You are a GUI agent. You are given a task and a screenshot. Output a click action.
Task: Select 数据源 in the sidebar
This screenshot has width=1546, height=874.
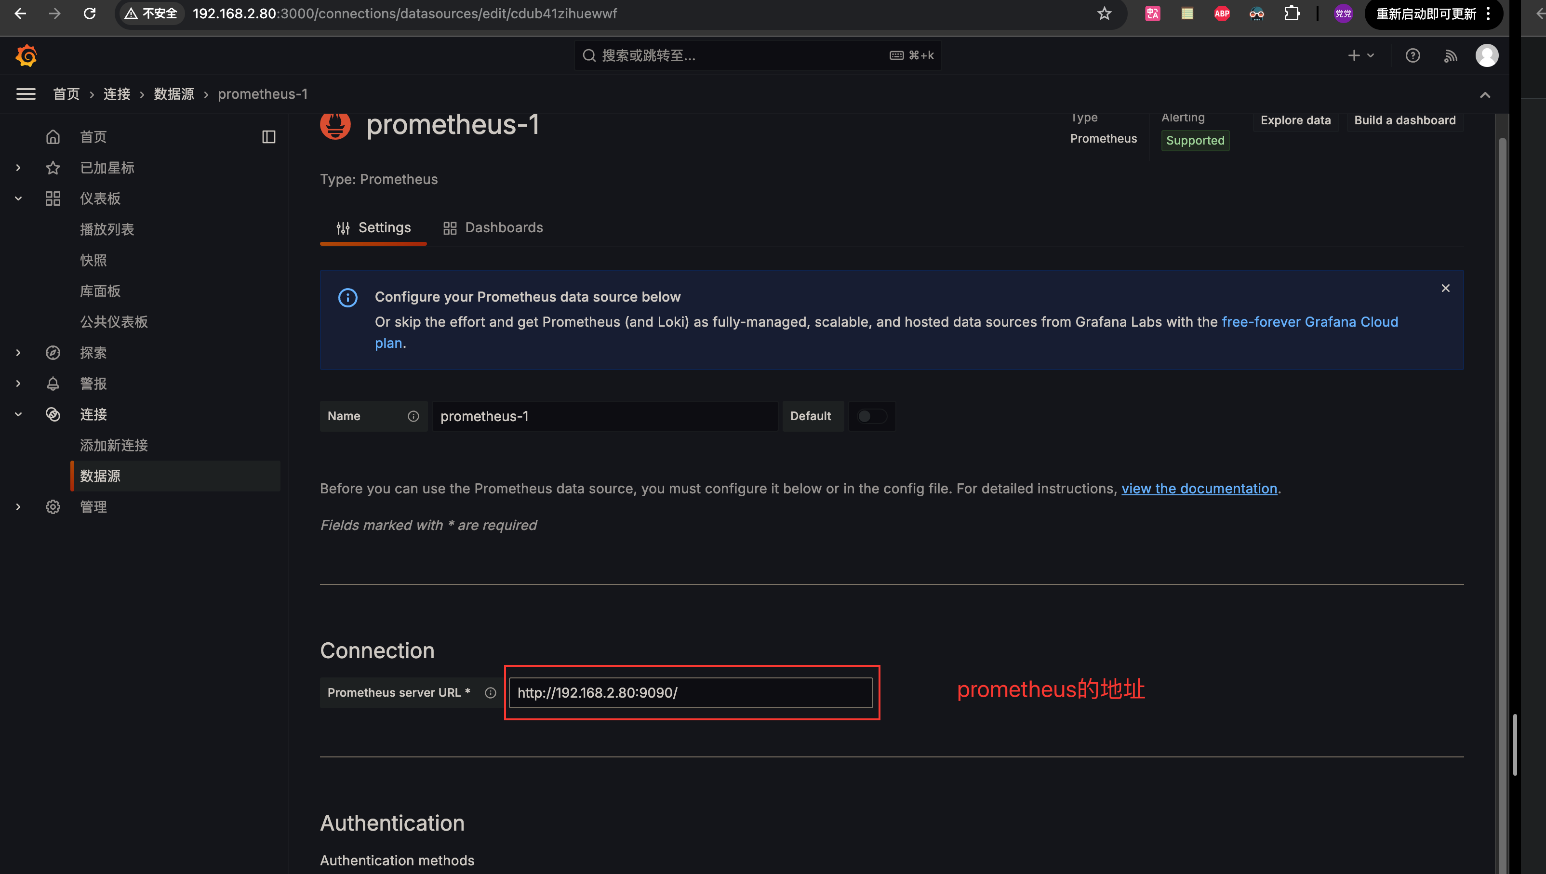point(175,476)
